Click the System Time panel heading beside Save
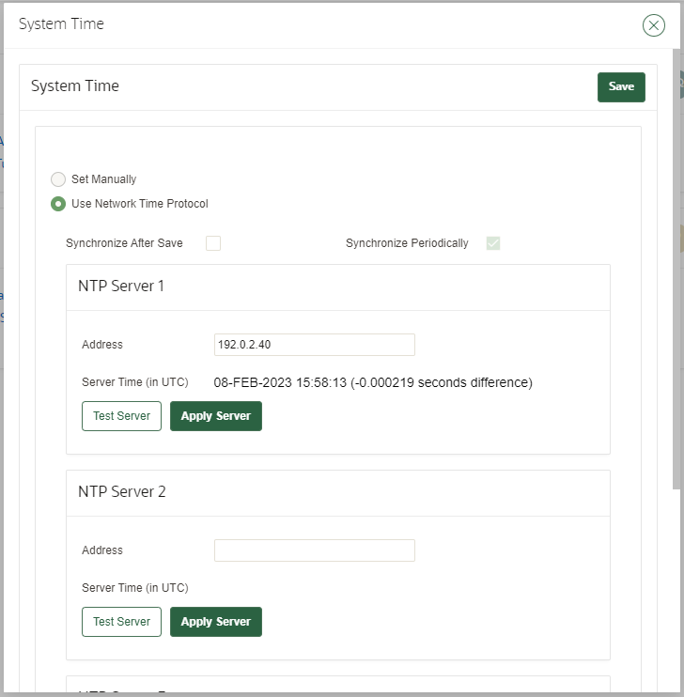 tap(75, 86)
